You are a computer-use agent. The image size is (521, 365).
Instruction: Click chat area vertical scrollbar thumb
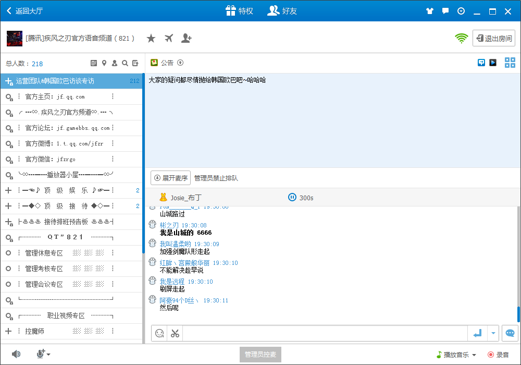pyautogui.click(x=518, y=314)
